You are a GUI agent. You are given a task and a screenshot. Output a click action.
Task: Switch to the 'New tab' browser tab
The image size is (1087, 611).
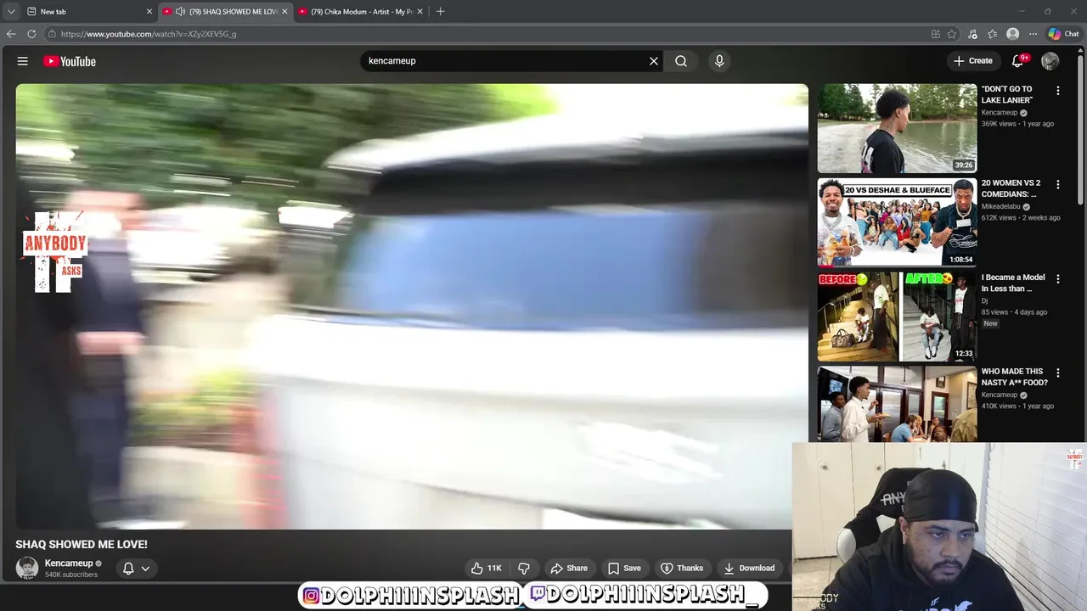88,12
